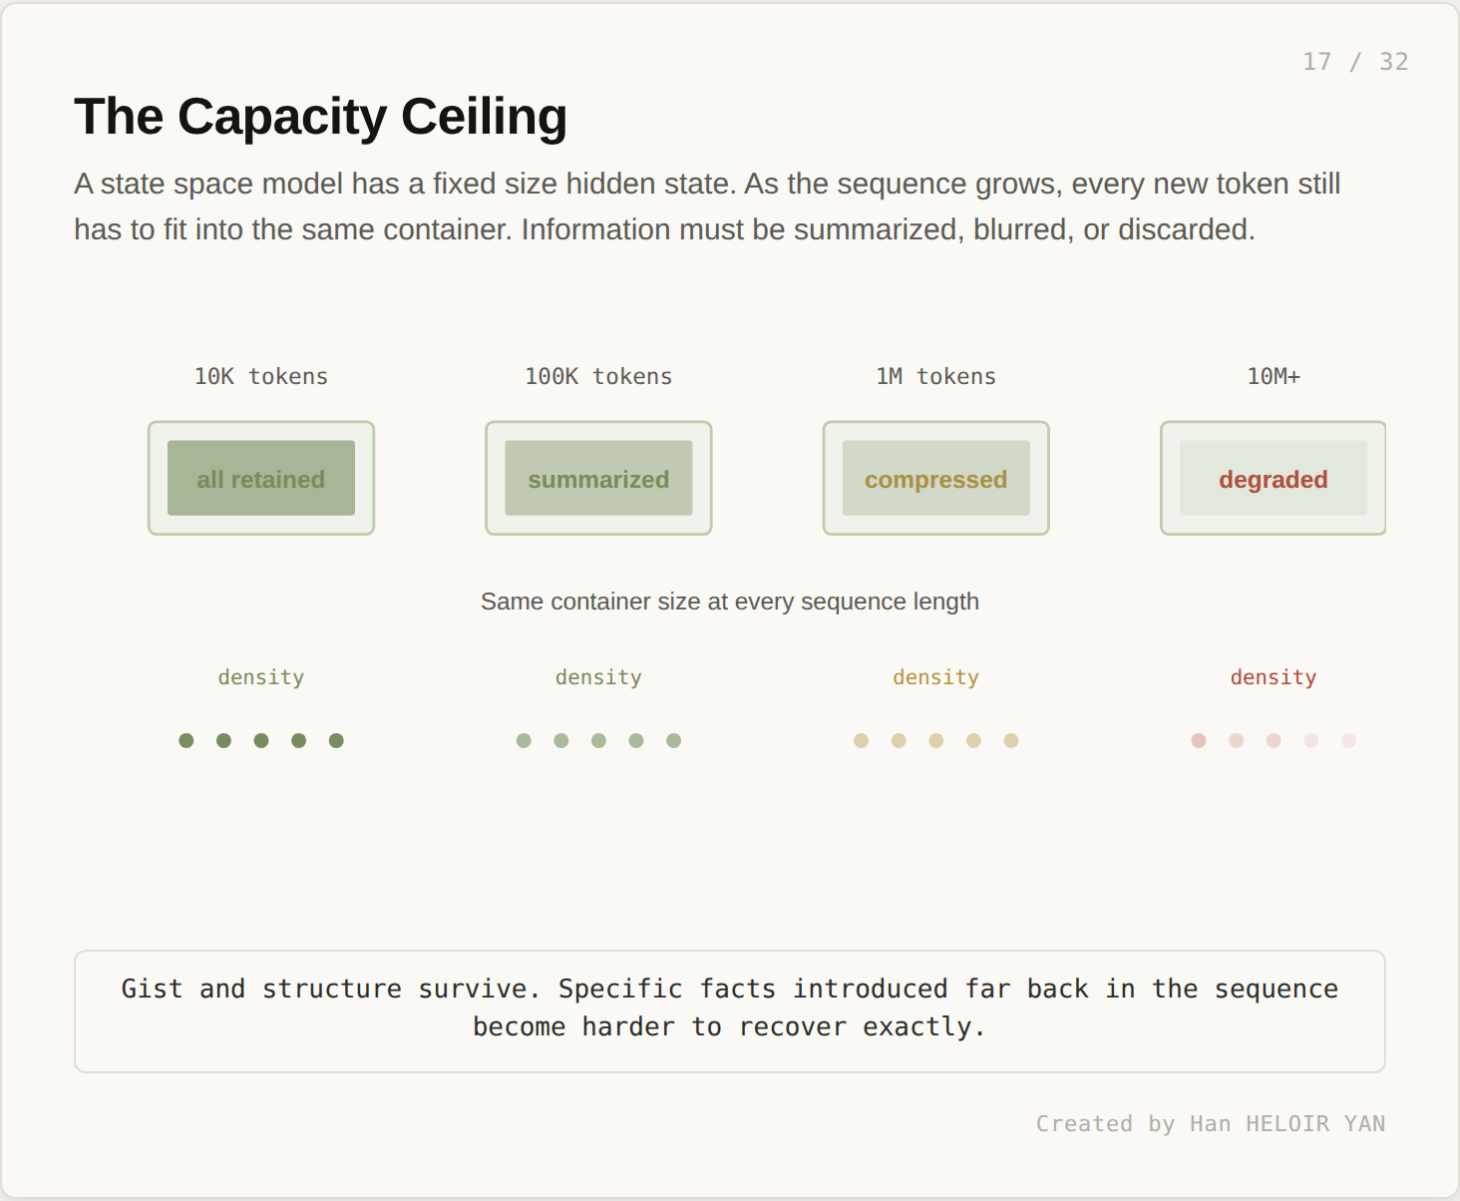Image resolution: width=1460 pixels, height=1201 pixels.
Task: Click the paragraph starting 'A state space model'
Action: (707, 206)
